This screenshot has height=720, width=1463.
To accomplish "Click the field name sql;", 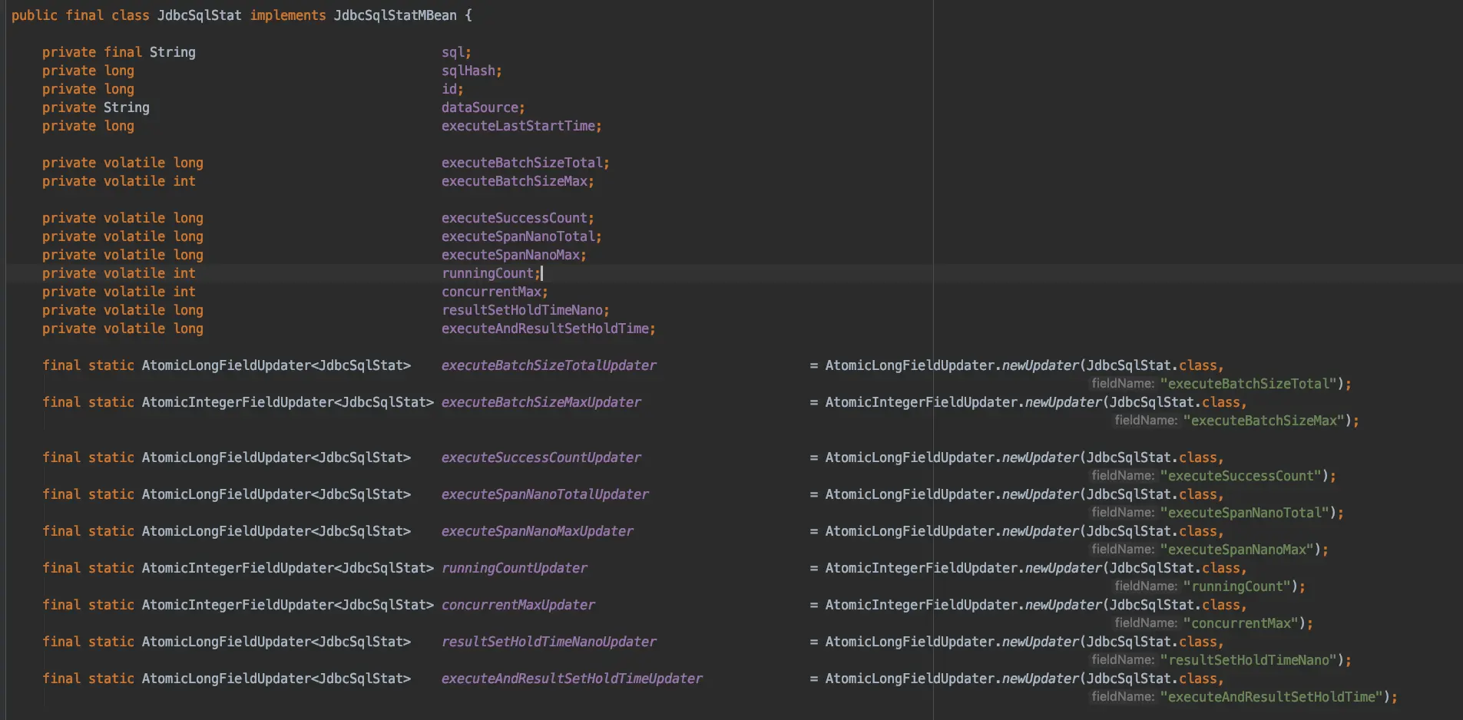I will [456, 52].
